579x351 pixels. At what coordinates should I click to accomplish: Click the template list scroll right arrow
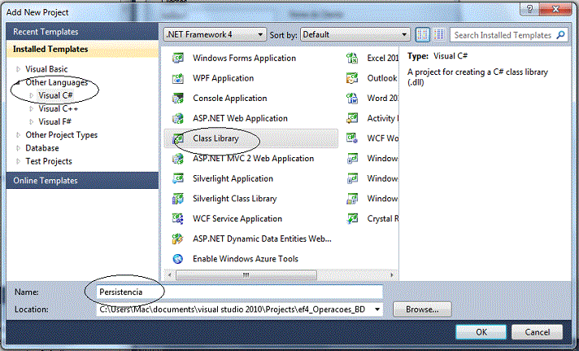coord(391,274)
